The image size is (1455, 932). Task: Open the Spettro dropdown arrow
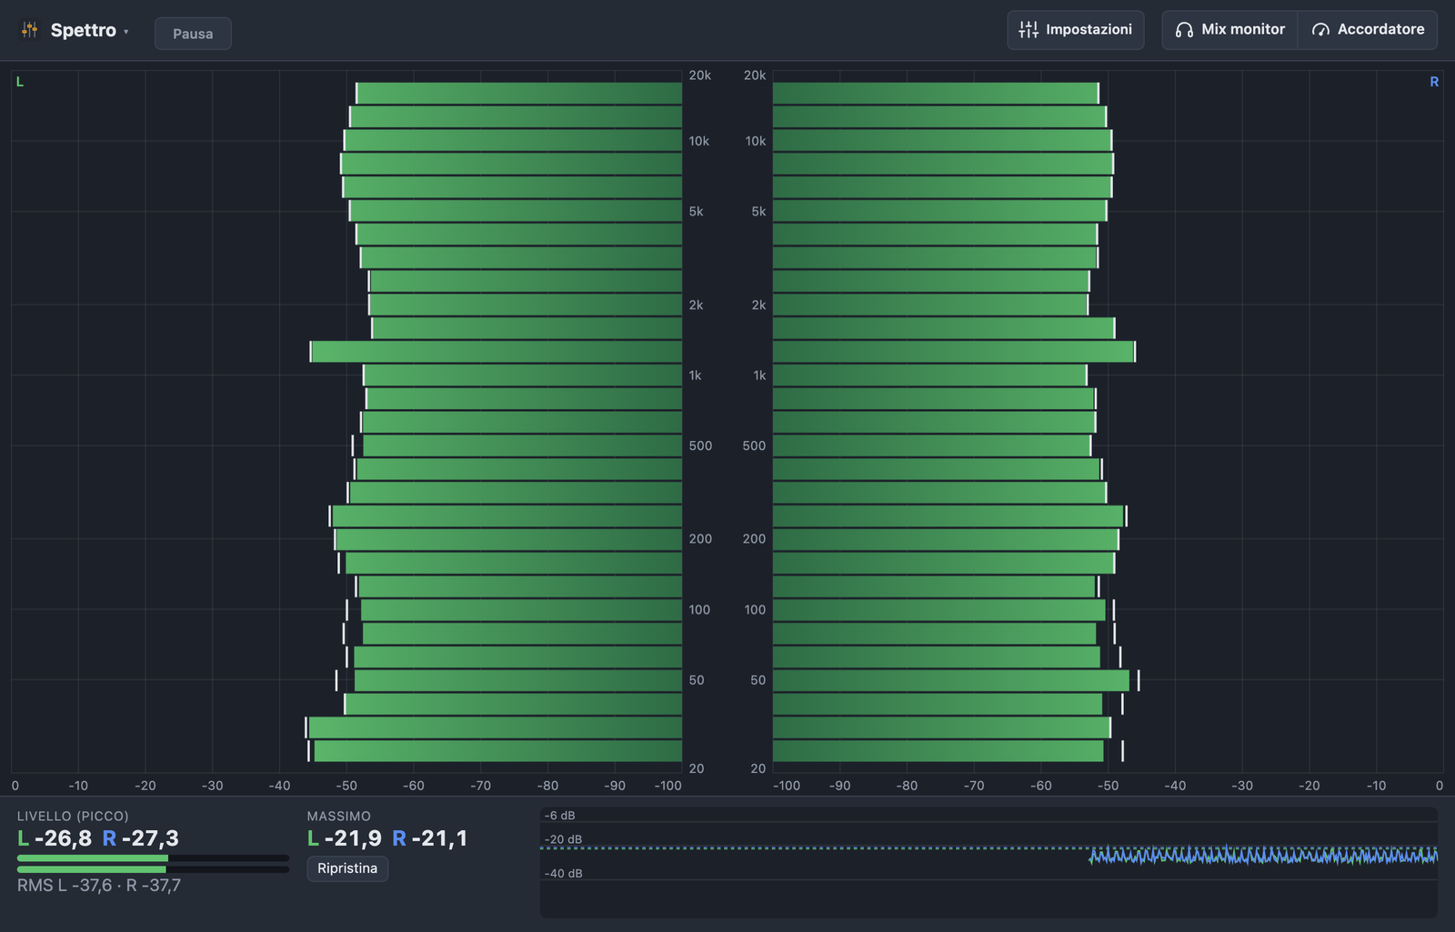pos(126,32)
